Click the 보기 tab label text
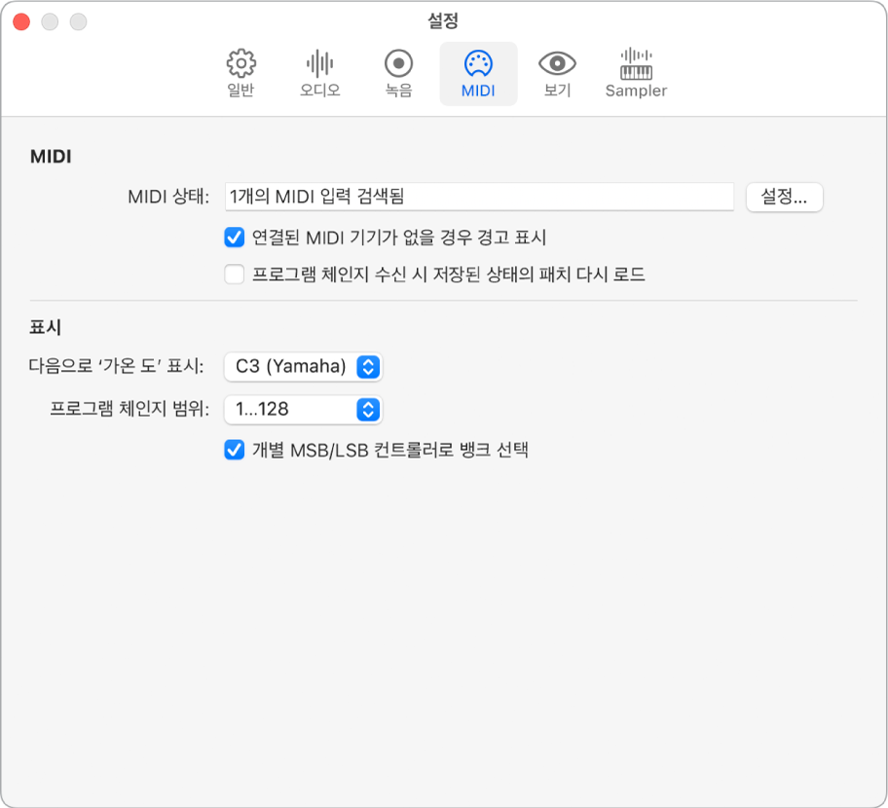The image size is (888, 808). coord(557,92)
